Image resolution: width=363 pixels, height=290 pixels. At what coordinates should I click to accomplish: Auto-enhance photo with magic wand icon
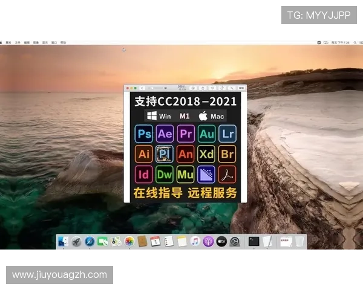(232, 88)
